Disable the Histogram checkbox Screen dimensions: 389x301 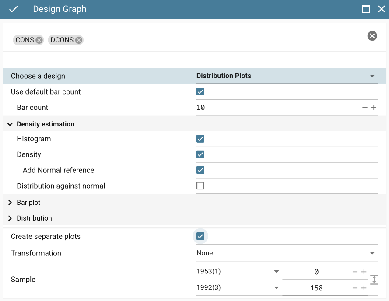[200, 139]
